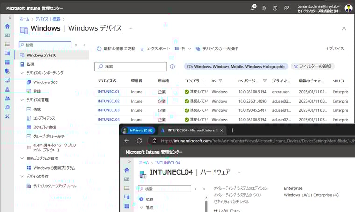Open コンプライアンス menu item

44,118
